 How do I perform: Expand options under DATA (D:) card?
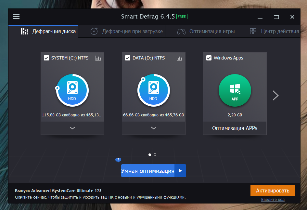154,128
